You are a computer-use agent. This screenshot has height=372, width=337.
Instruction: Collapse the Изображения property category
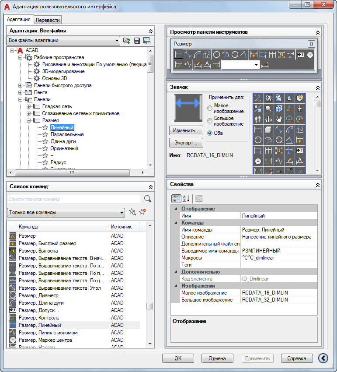tap(176, 286)
